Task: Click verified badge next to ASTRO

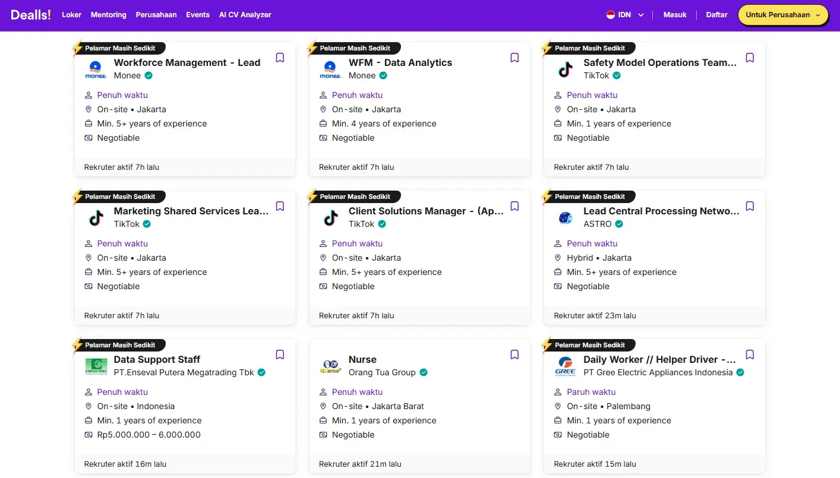Action: [619, 224]
